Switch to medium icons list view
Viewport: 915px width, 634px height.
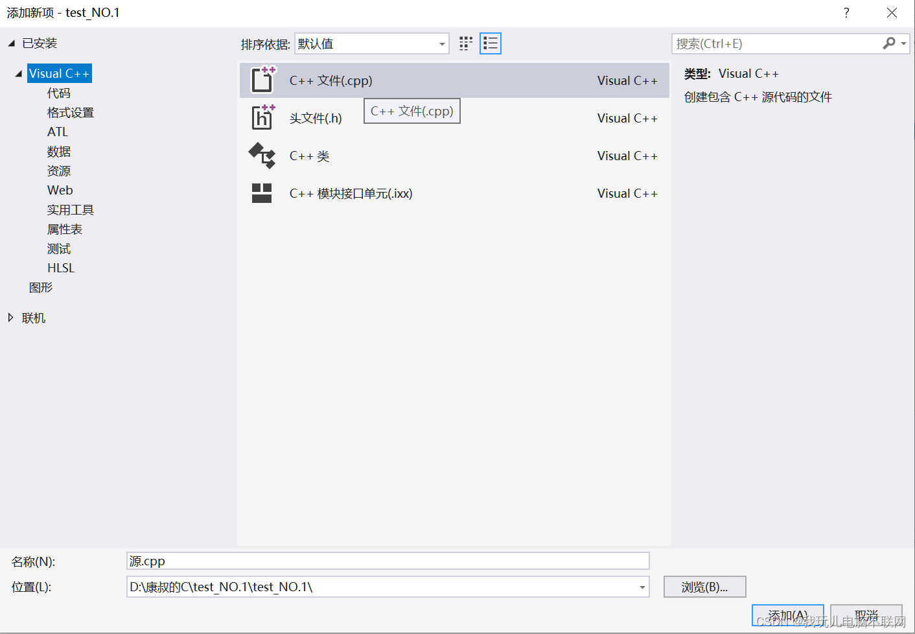coord(491,43)
